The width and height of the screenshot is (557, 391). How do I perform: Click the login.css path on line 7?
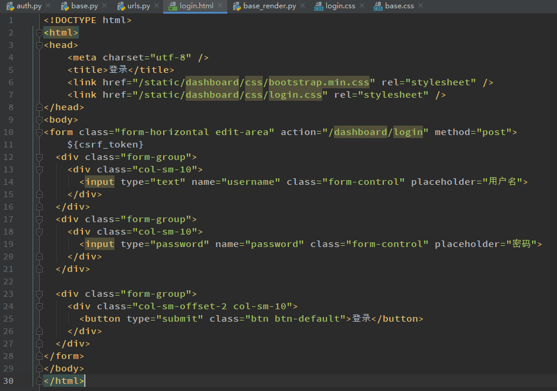(x=295, y=95)
